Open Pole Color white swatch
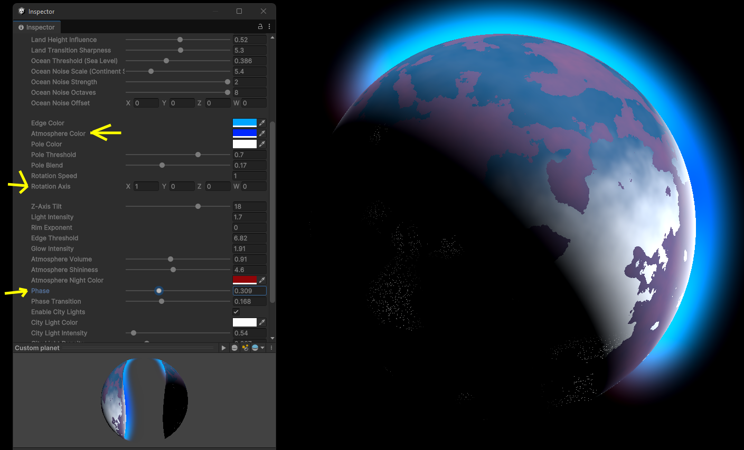744x450 pixels. pos(244,144)
